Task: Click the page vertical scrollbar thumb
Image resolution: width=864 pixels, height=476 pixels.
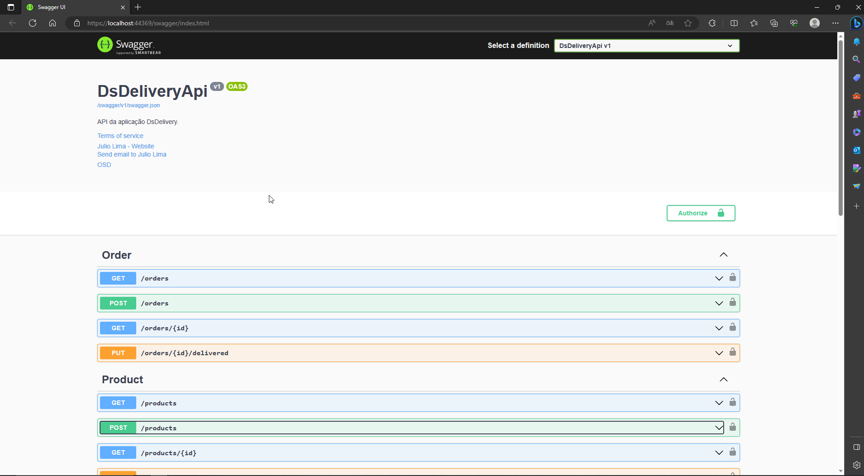Action: pos(840,128)
